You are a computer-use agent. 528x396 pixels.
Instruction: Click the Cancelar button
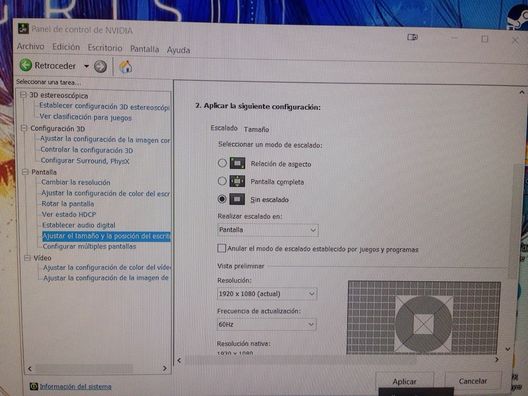click(x=473, y=381)
